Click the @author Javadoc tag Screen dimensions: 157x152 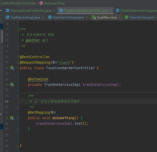point(33,40)
